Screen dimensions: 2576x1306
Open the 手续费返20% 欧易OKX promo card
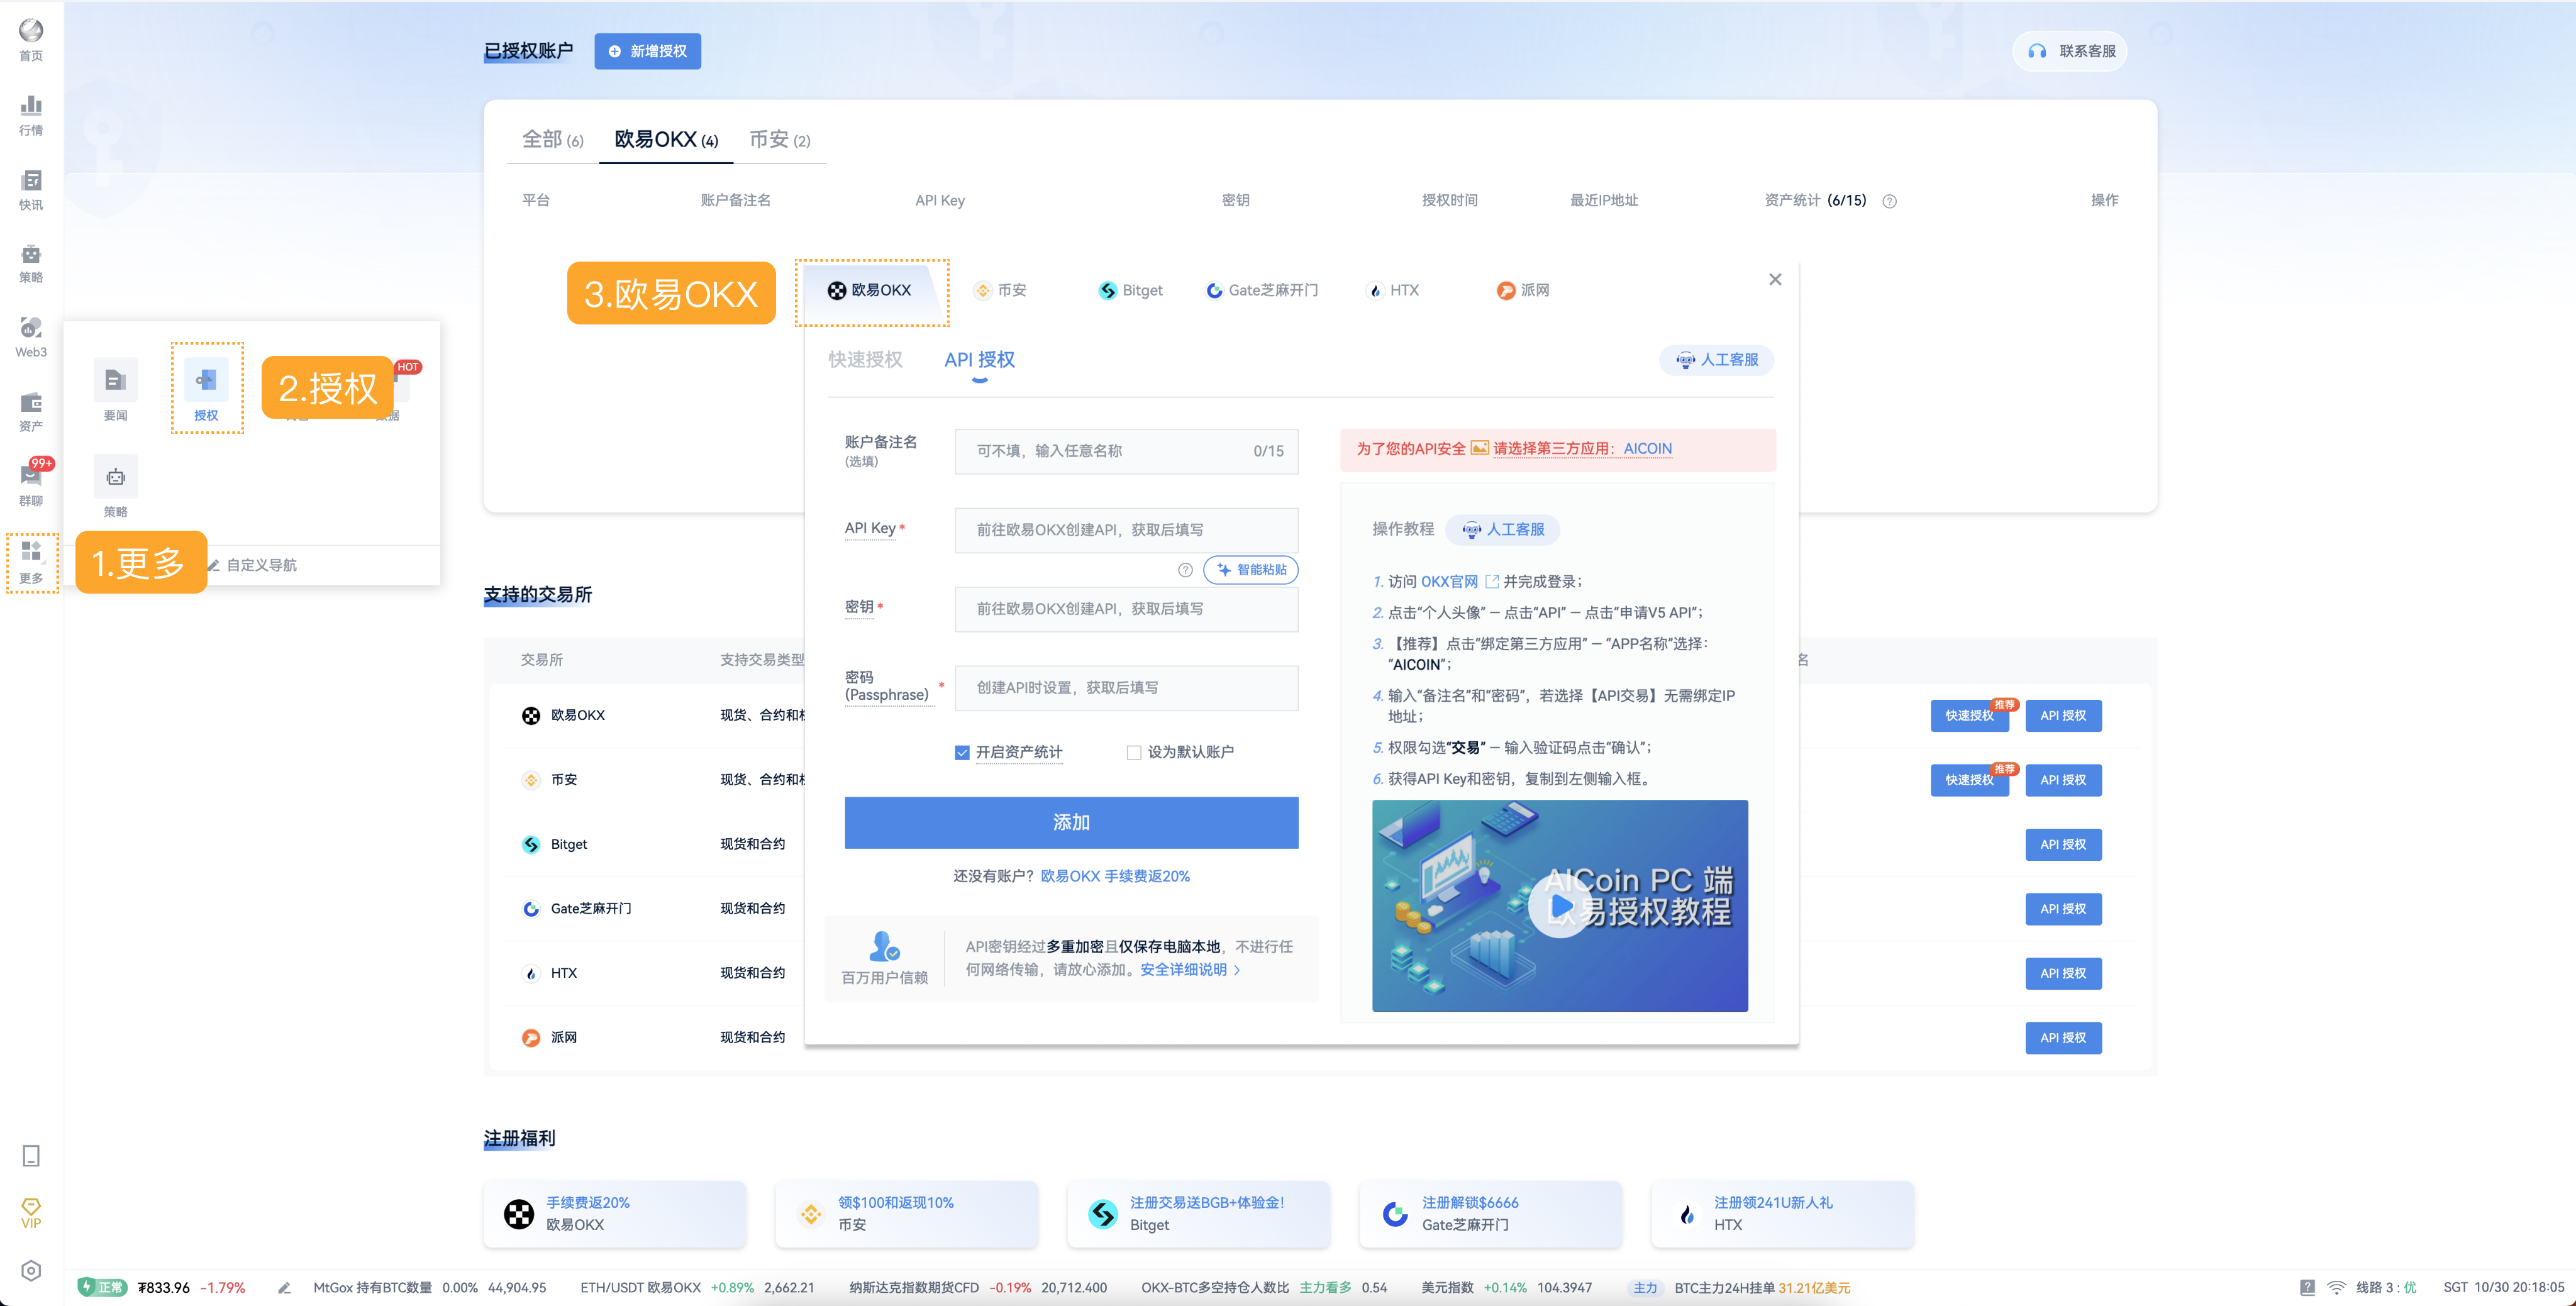click(x=614, y=1214)
